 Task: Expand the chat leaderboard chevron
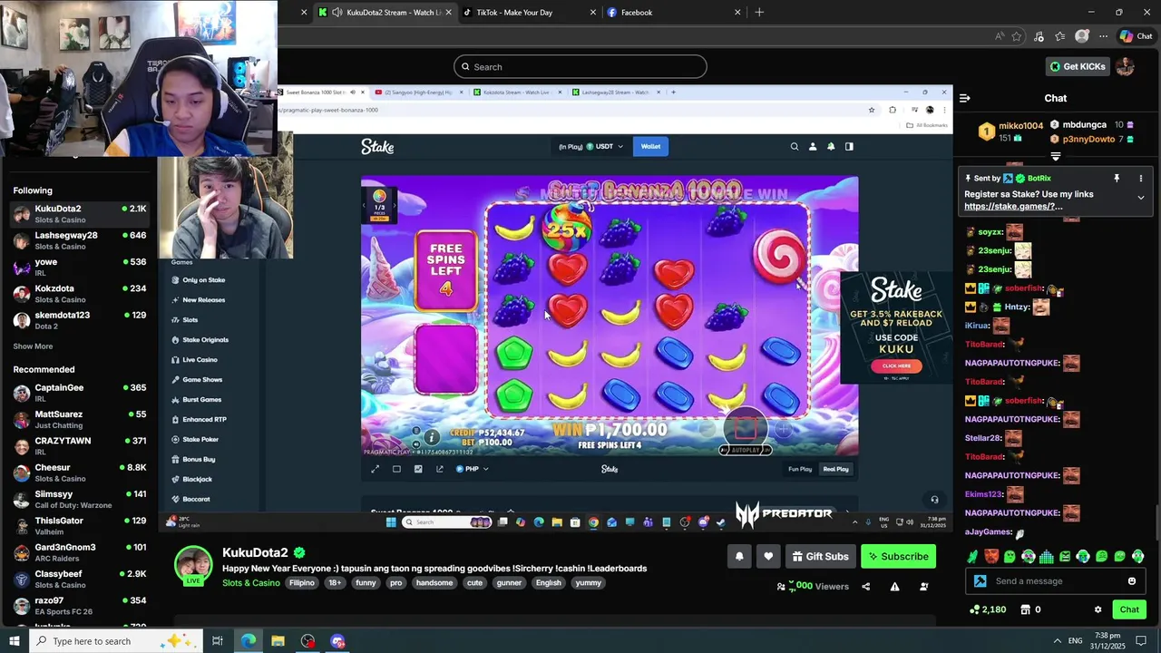1056,157
